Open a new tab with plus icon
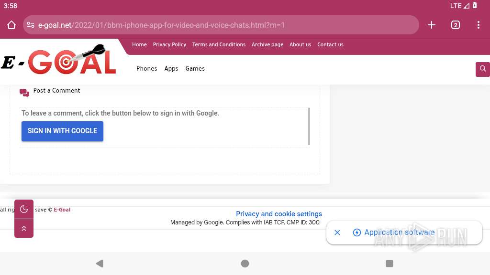Viewport: 490px width, 275px height. (432, 25)
